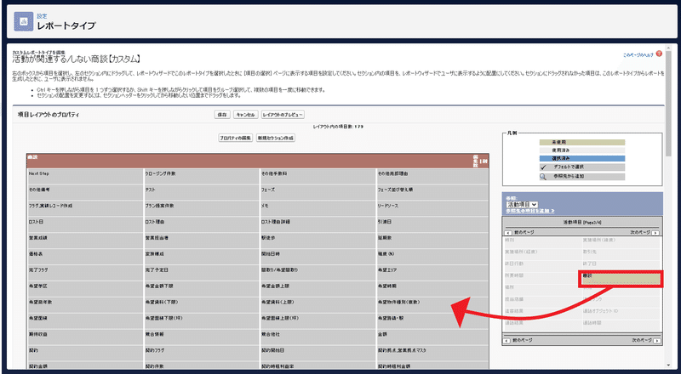
Task: Click the edit icon in the 商談 section header
Action: 476,161
